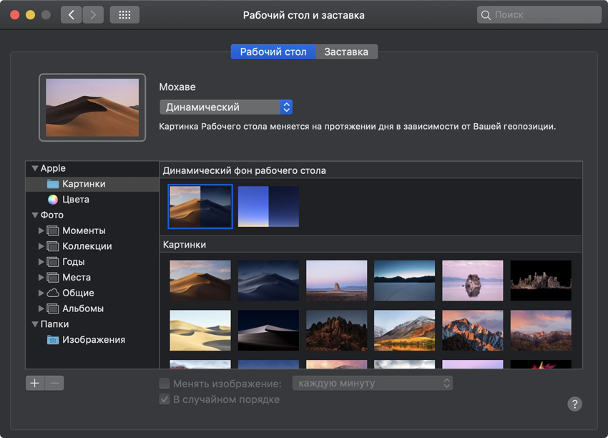The height and width of the screenshot is (438, 608).
Task: Select Общие cloud item in sidebar
Action: [78, 293]
